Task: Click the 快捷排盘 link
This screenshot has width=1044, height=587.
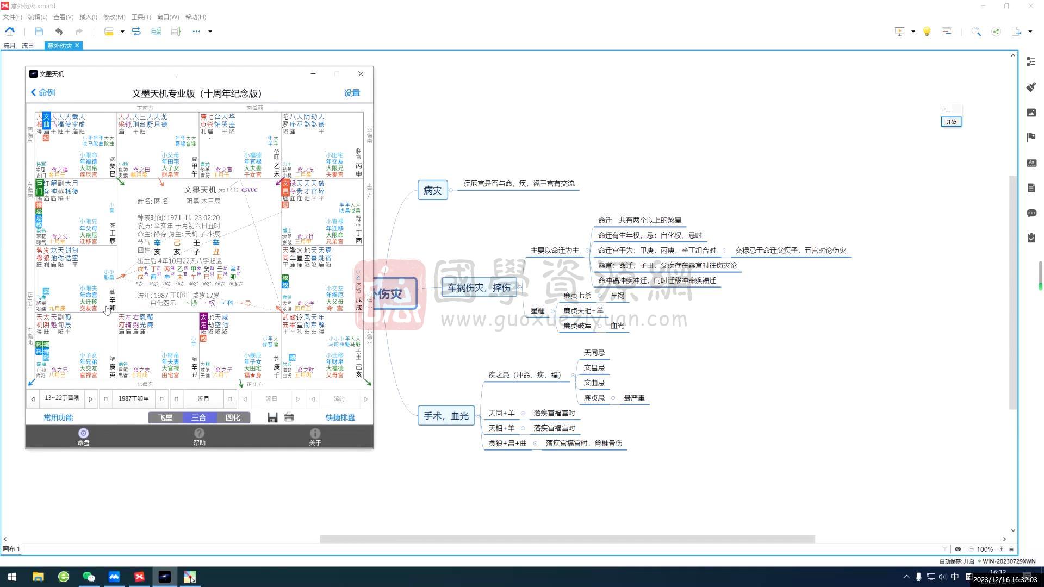Action: click(340, 417)
